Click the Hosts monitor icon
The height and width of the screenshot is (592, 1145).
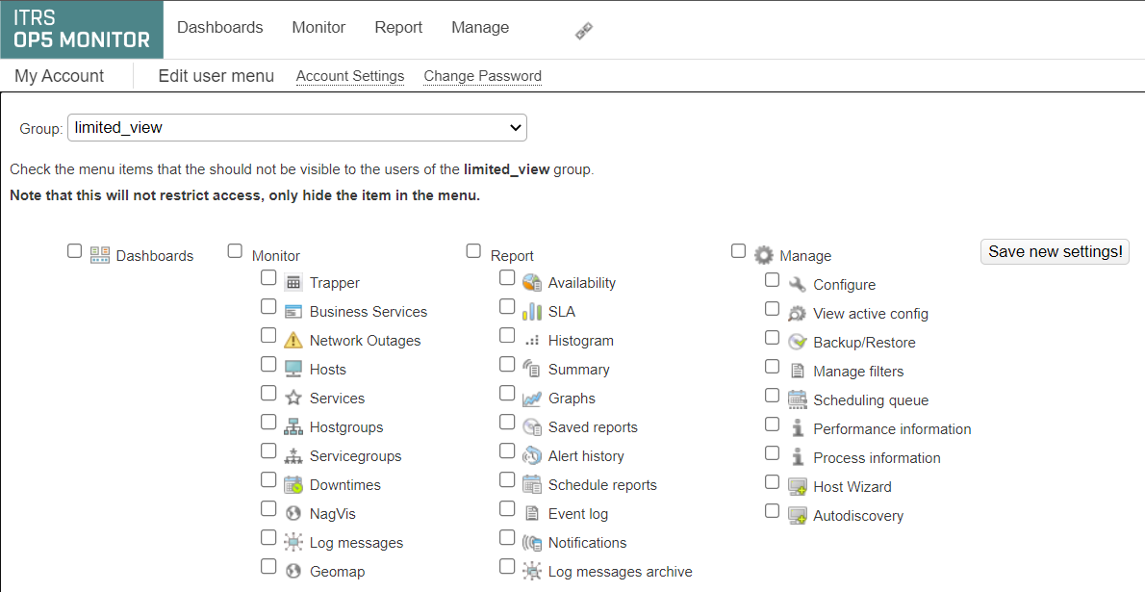[293, 369]
